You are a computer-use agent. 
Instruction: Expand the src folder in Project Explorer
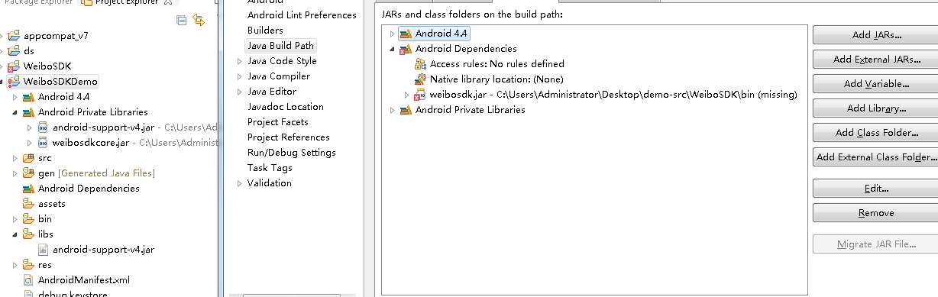[x=15, y=158]
